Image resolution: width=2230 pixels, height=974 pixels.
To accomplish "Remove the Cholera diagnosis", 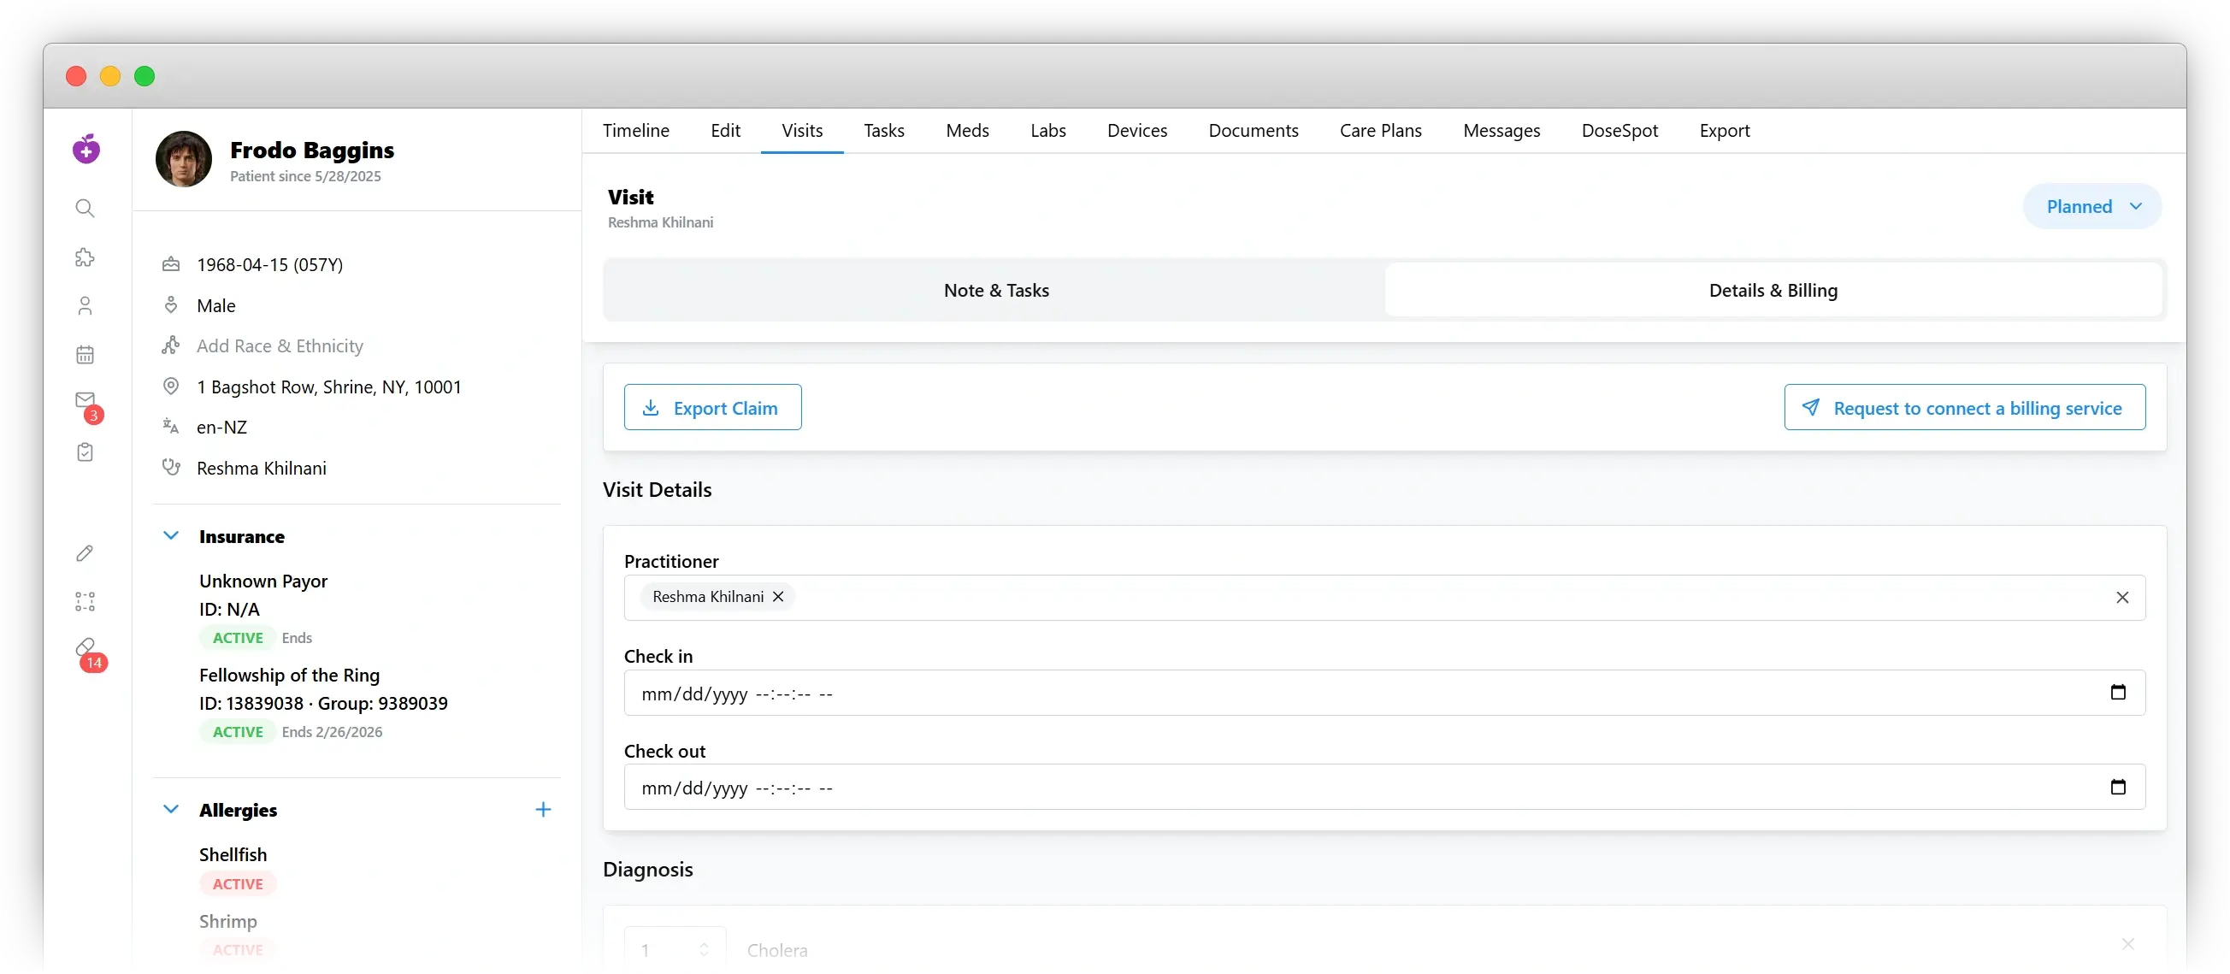I will 2129,944.
